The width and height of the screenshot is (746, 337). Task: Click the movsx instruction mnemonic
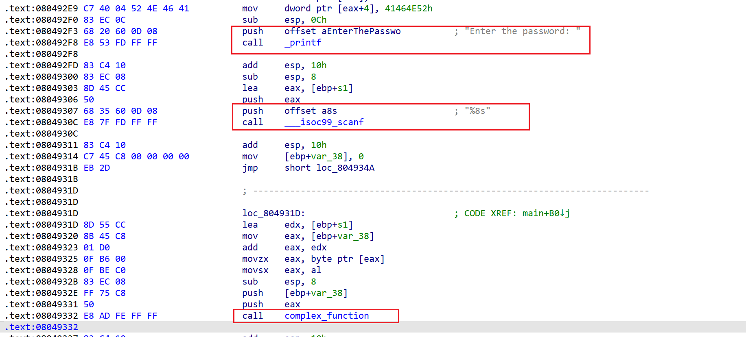click(x=255, y=270)
